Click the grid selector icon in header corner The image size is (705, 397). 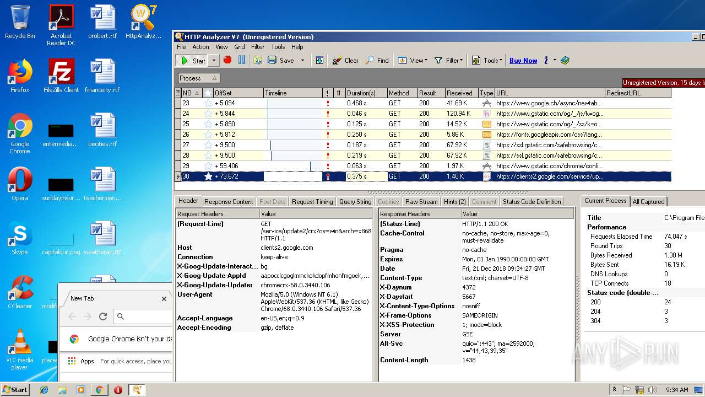178,93
